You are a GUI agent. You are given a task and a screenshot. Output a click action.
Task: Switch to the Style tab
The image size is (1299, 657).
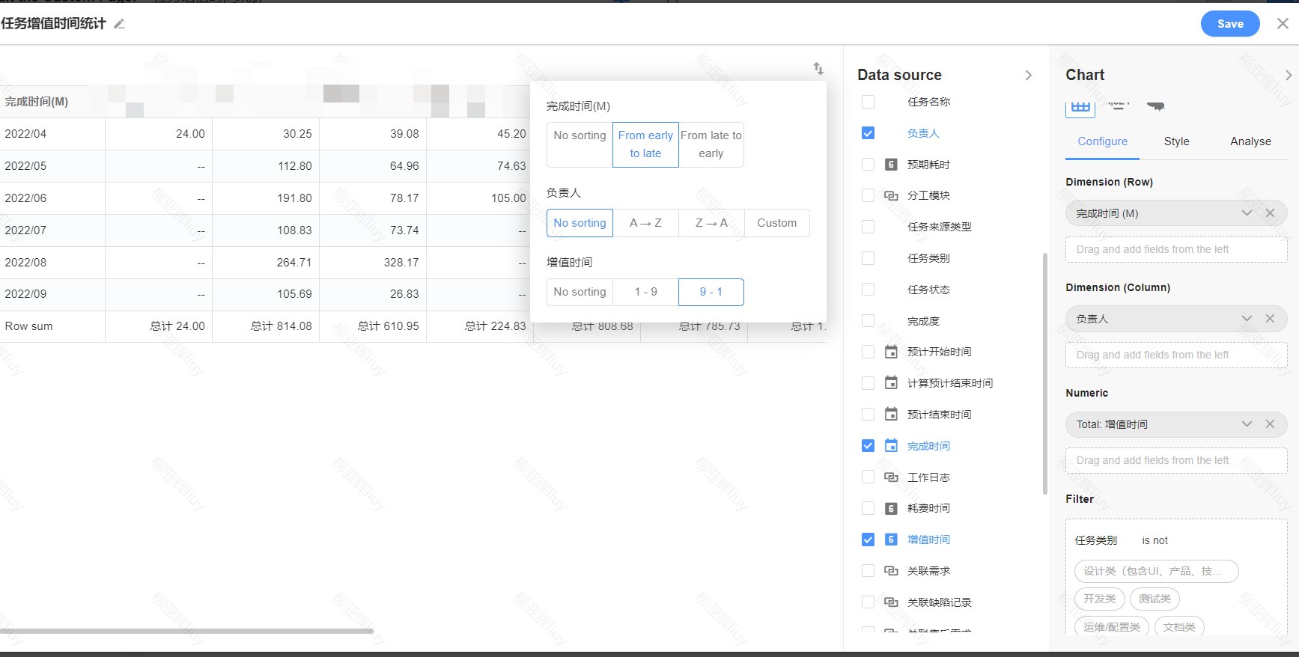[x=1176, y=141]
